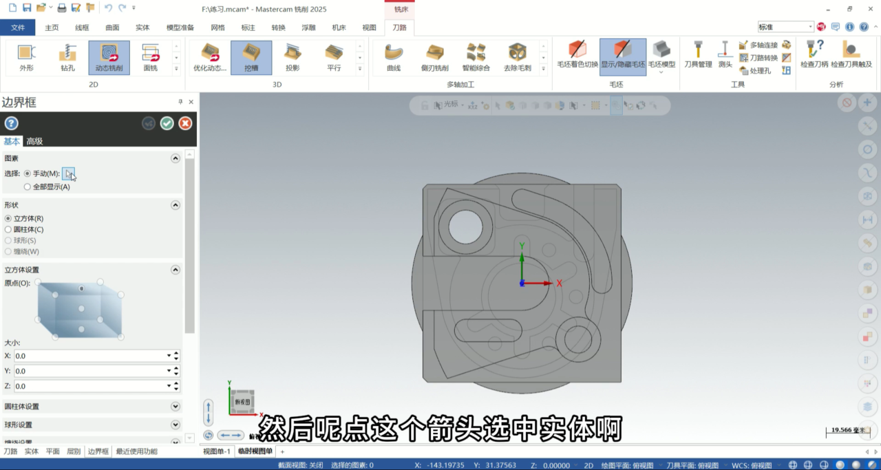Image resolution: width=881 pixels, height=470 pixels.
Task: Open the 层别 levels tab at bottom
Action: [73, 451]
